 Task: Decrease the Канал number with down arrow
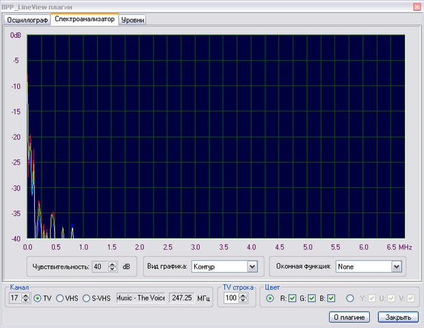click(x=26, y=300)
